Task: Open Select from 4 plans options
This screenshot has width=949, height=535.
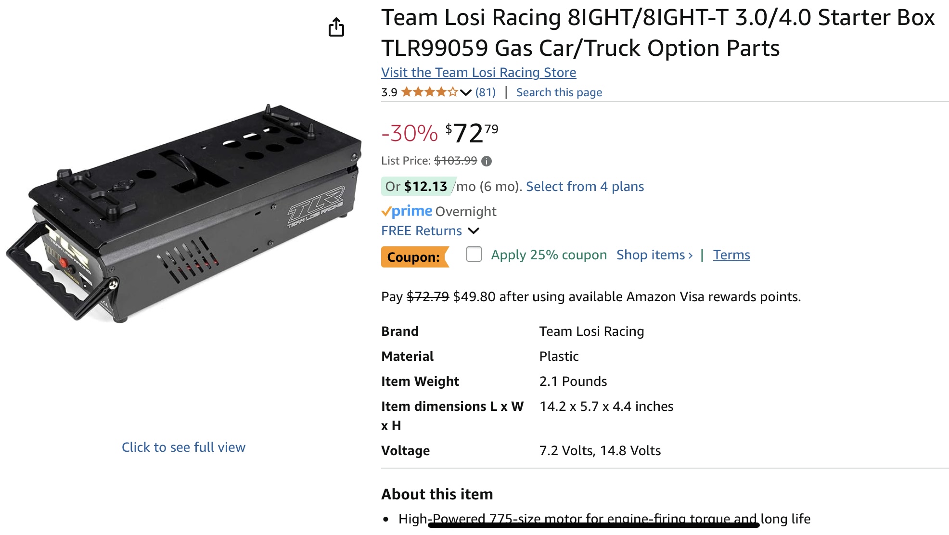Action: point(585,186)
